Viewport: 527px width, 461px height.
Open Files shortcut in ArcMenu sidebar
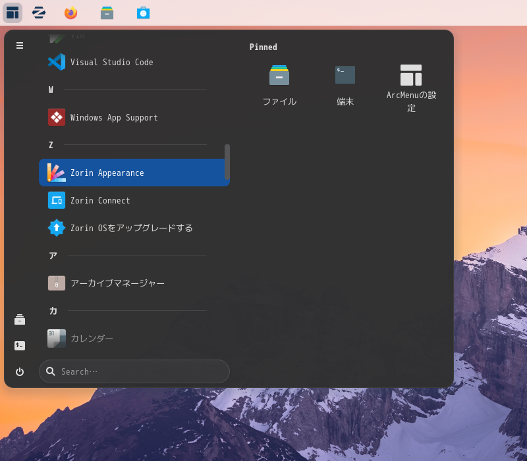point(20,319)
